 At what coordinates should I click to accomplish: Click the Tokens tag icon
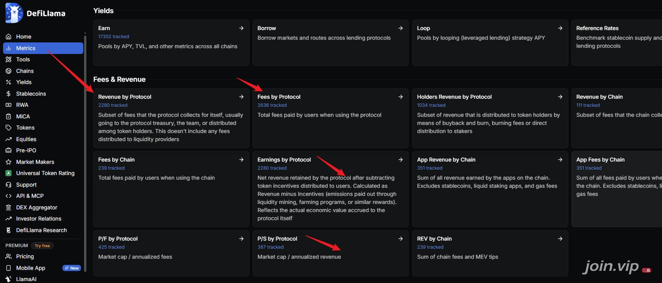[8, 128]
